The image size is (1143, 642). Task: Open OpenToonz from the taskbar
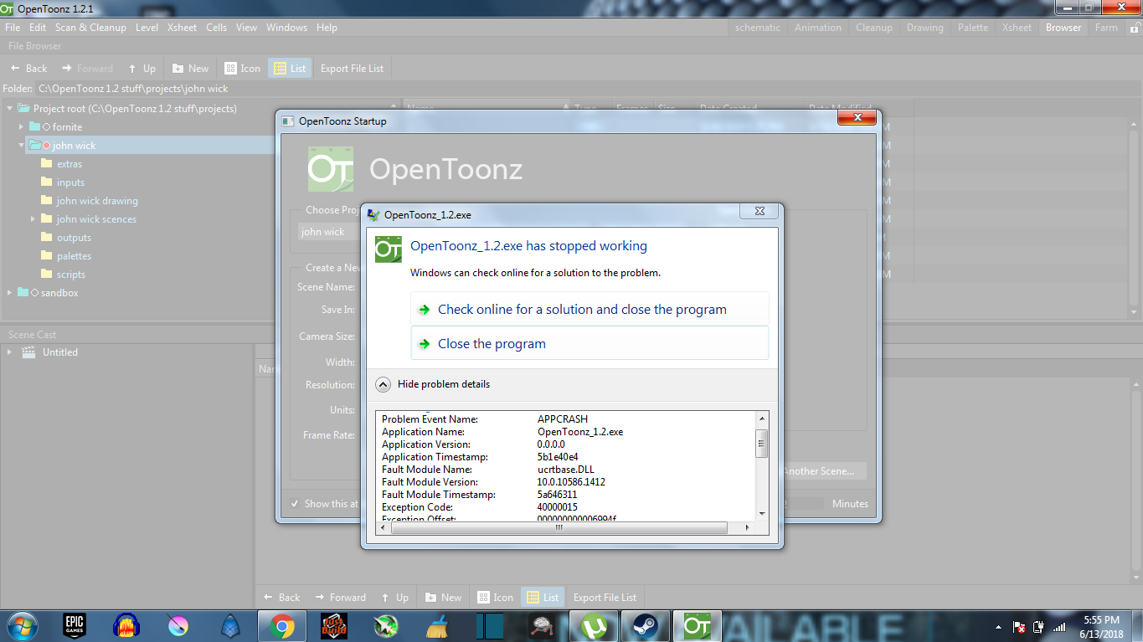[x=697, y=625]
